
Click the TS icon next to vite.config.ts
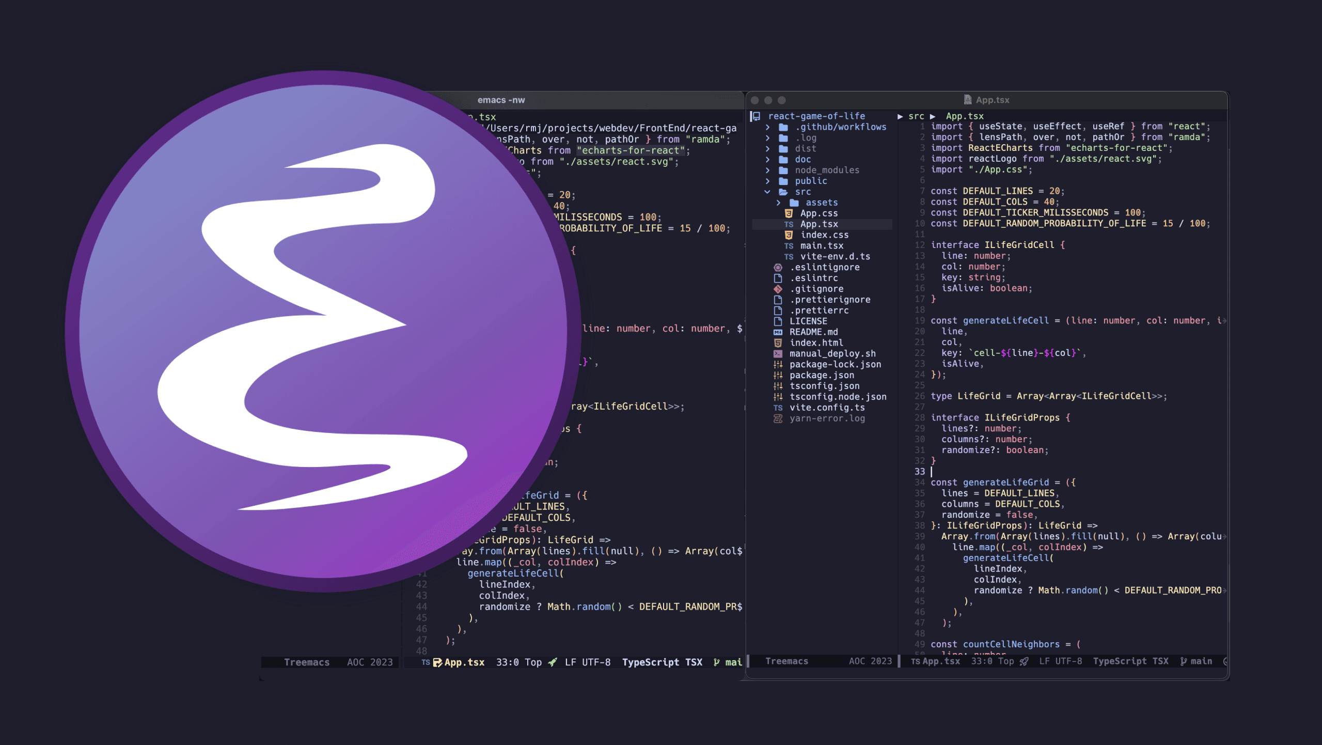[x=778, y=408]
